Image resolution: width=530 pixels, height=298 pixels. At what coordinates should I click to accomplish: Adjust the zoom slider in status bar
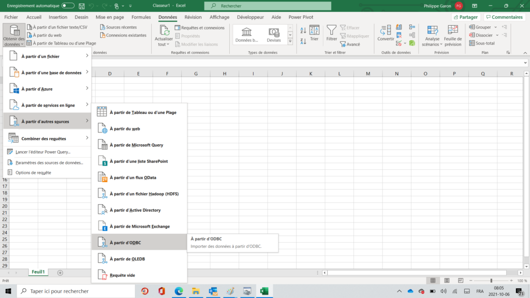click(491, 281)
